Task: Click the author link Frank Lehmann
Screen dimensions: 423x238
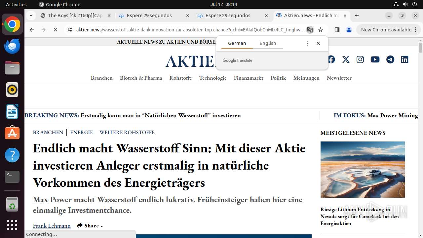Action: click(52, 226)
